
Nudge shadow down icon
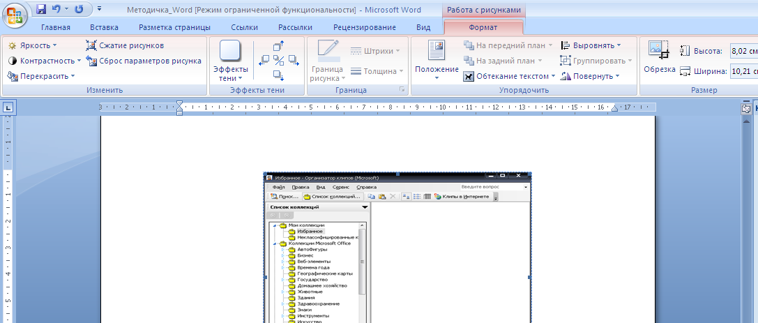[278, 75]
